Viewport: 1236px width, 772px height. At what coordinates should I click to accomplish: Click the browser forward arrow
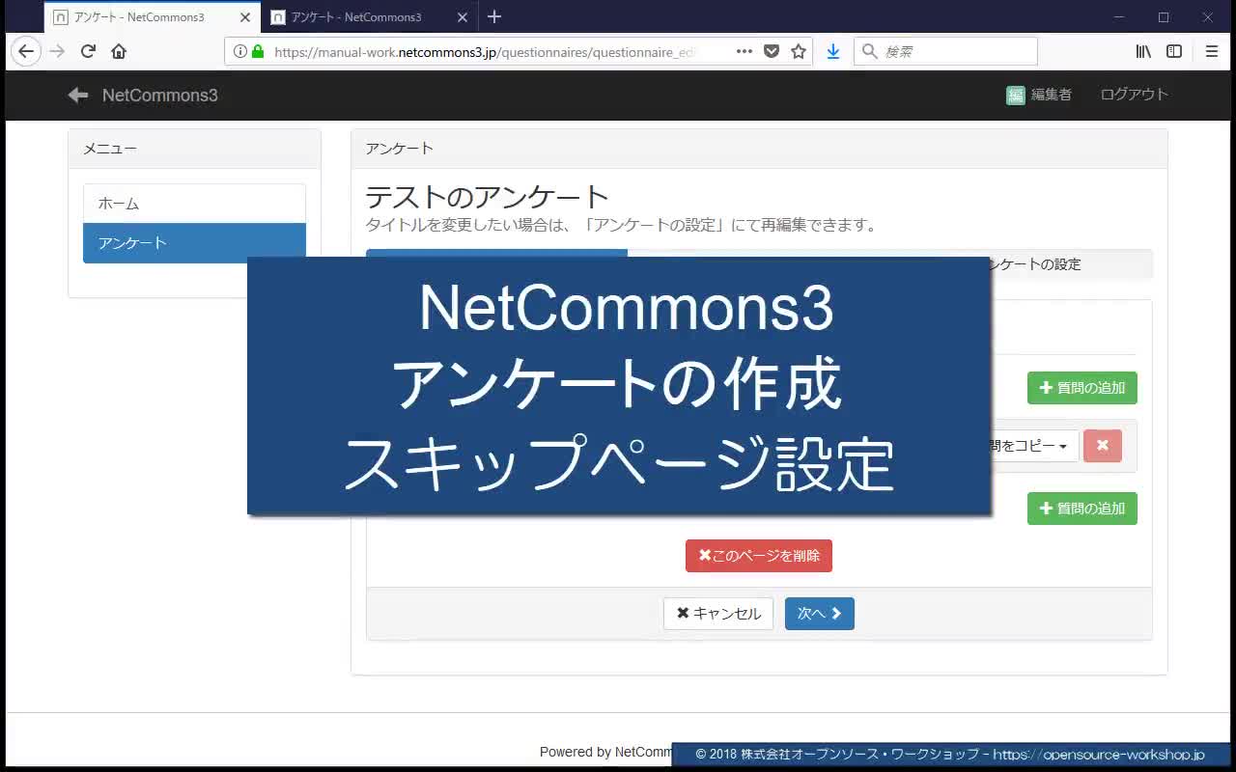coord(57,51)
